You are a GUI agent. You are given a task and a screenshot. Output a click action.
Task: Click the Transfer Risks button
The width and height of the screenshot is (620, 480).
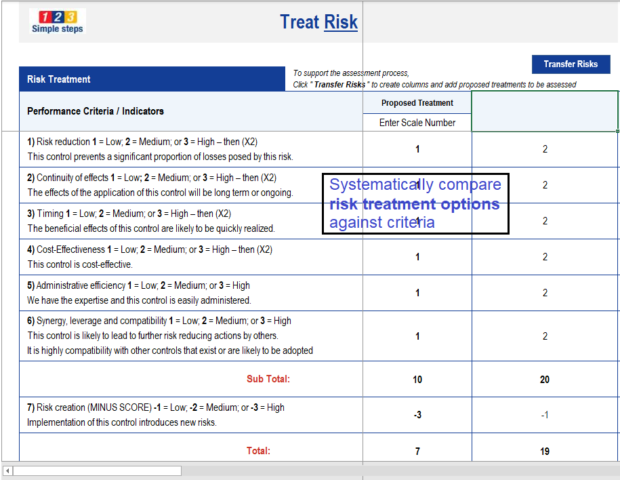click(571, 64)
